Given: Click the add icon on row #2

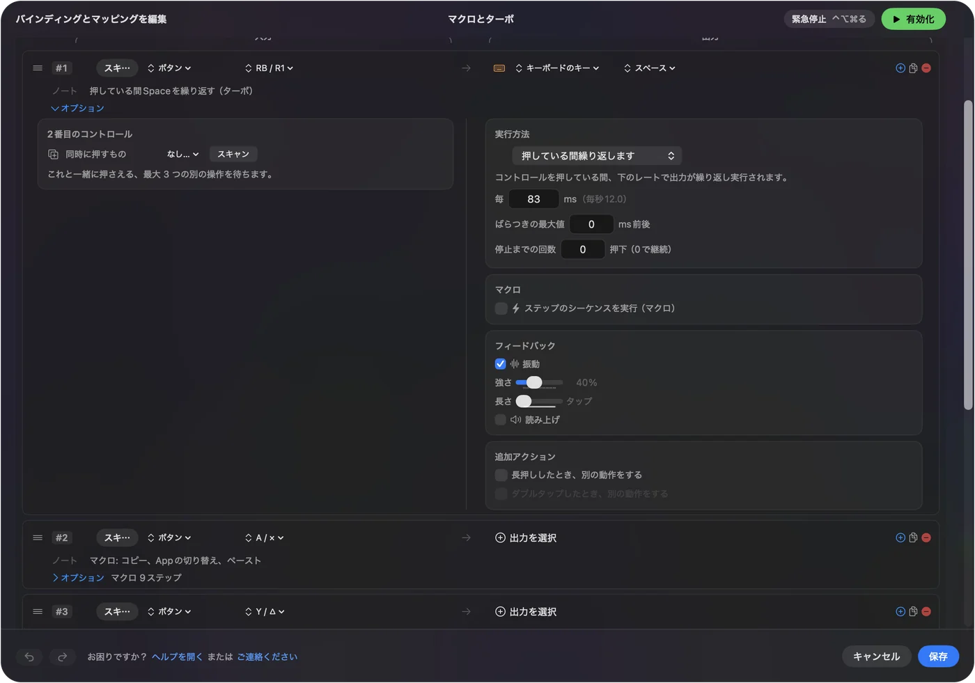Looking at the screenshot, I should [x=900, y=537].
